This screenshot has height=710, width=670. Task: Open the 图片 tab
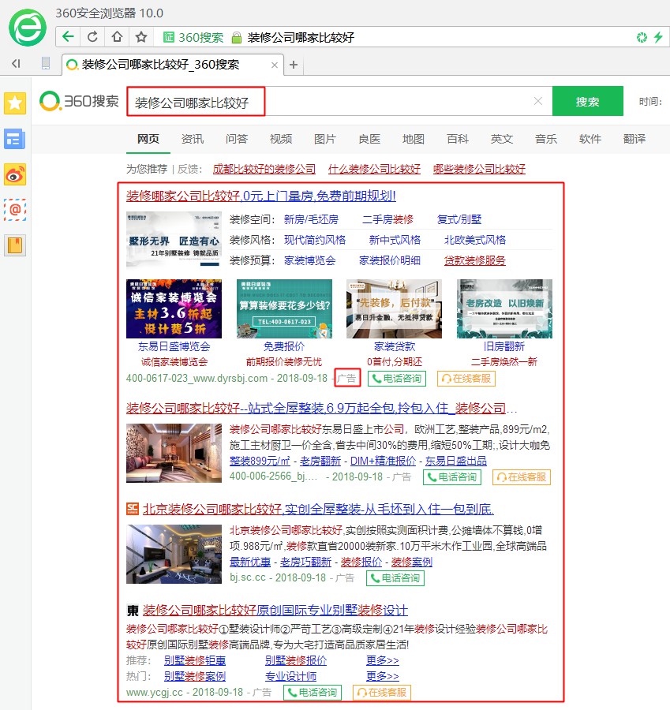coord(325,139)
